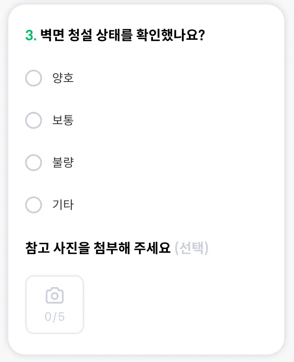The height and width of the screenshot is (362, 294).
Task: Pick the 기타 radio circle
Action: (x=33, y=205)
